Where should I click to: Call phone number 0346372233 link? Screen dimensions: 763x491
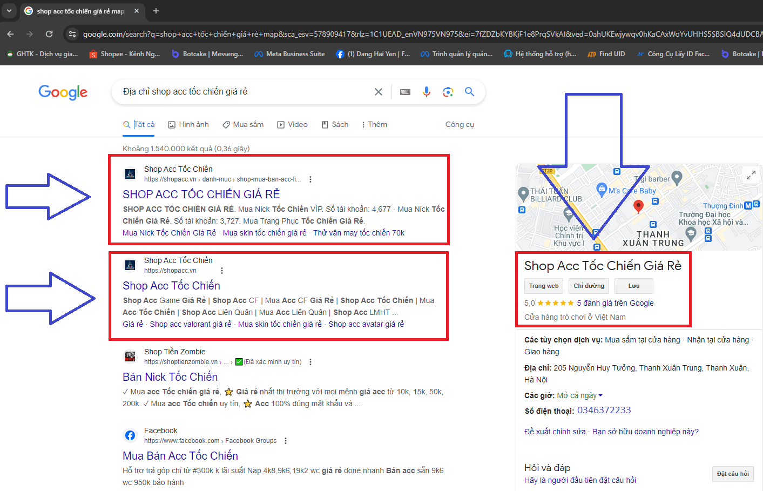604,410
